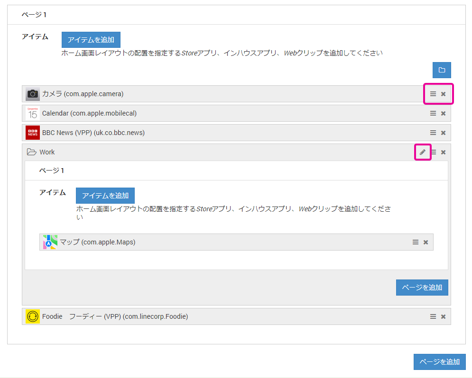Screen dimensions: 472x378
Task: Remove マップ app with its X icon
Action: click(x=426, y=242)
